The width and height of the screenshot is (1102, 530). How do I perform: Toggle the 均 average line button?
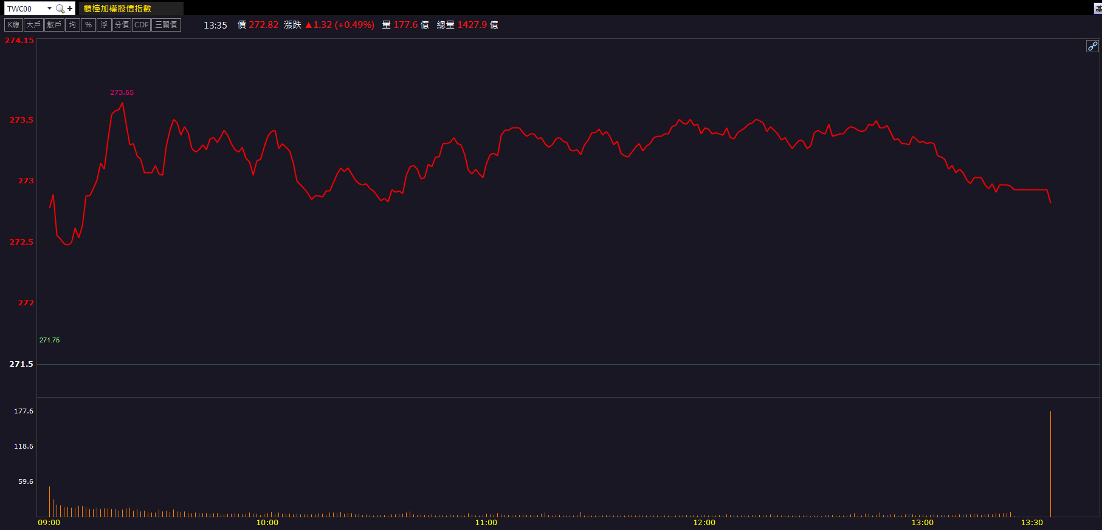(72, 25)
